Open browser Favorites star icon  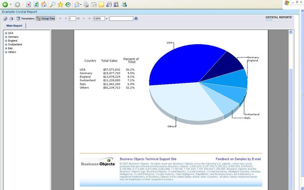(x=60, y=5)
